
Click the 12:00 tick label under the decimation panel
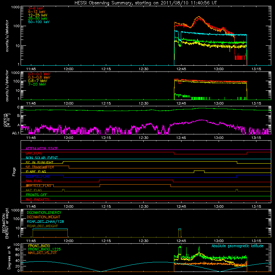click(x=68, y=241)
